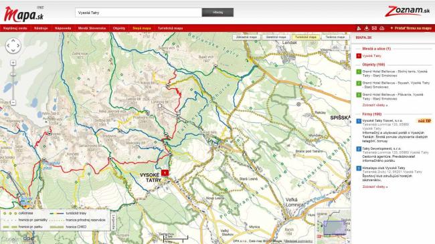435x244 pixels.
Task: Click the Hľadaj search button
Action: point(217,12)
